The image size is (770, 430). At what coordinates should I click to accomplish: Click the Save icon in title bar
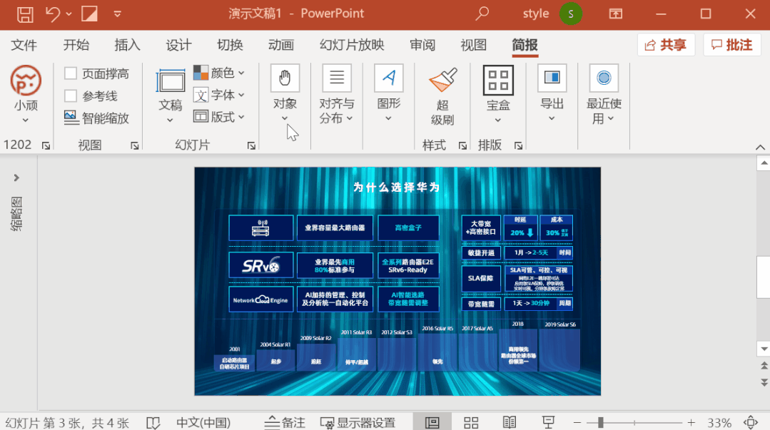25,14
